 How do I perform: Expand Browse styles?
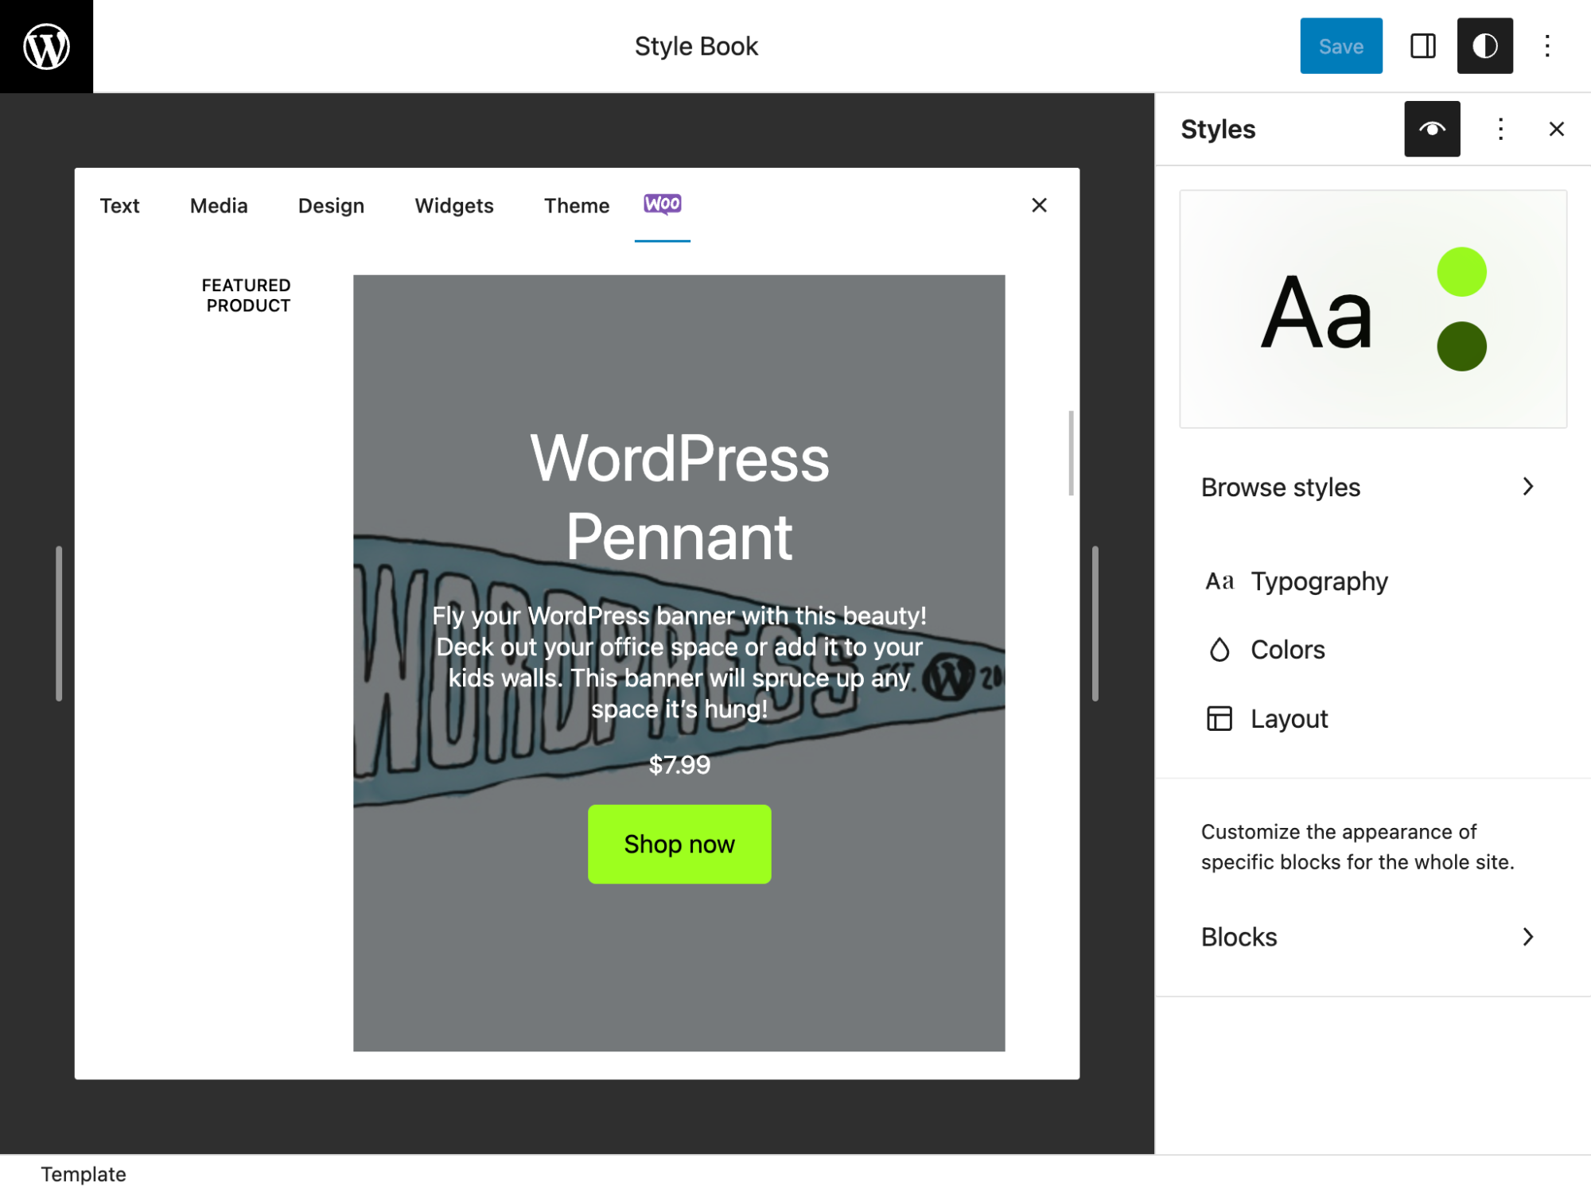[1373, 487]
